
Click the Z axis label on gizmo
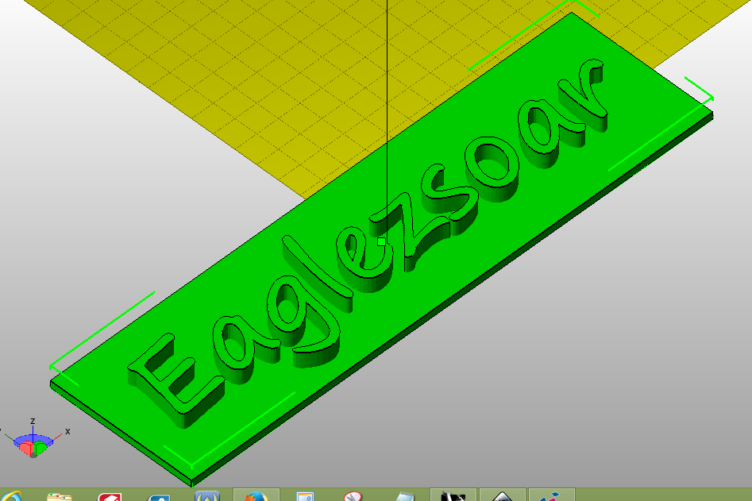tap(33, 421)
